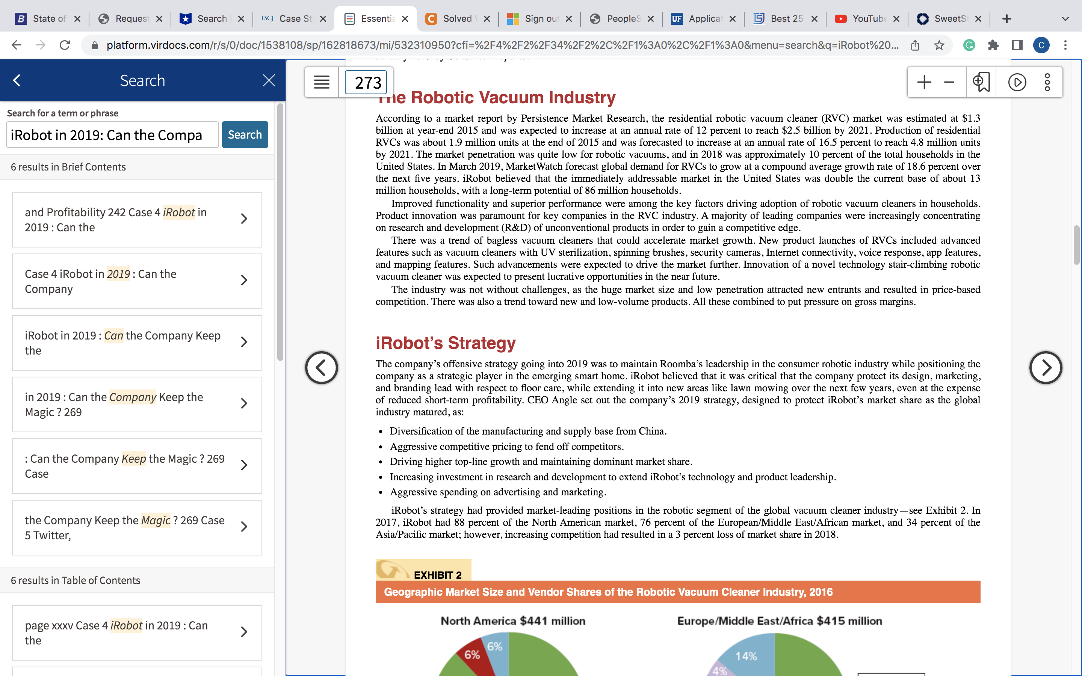Open the Extensions puzzle menu
The height and width of the screenshot is (676, 1082).
point(993,45)
